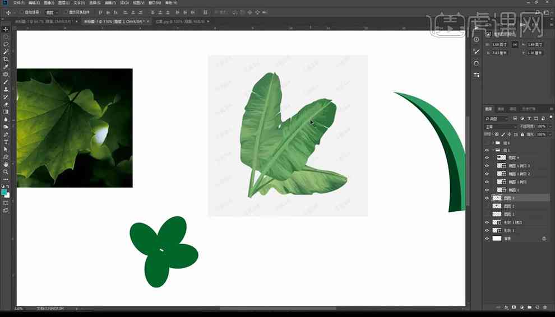Click the background white color swatch
This screenshot has width=555, height=317.
(x=7, y=195)
